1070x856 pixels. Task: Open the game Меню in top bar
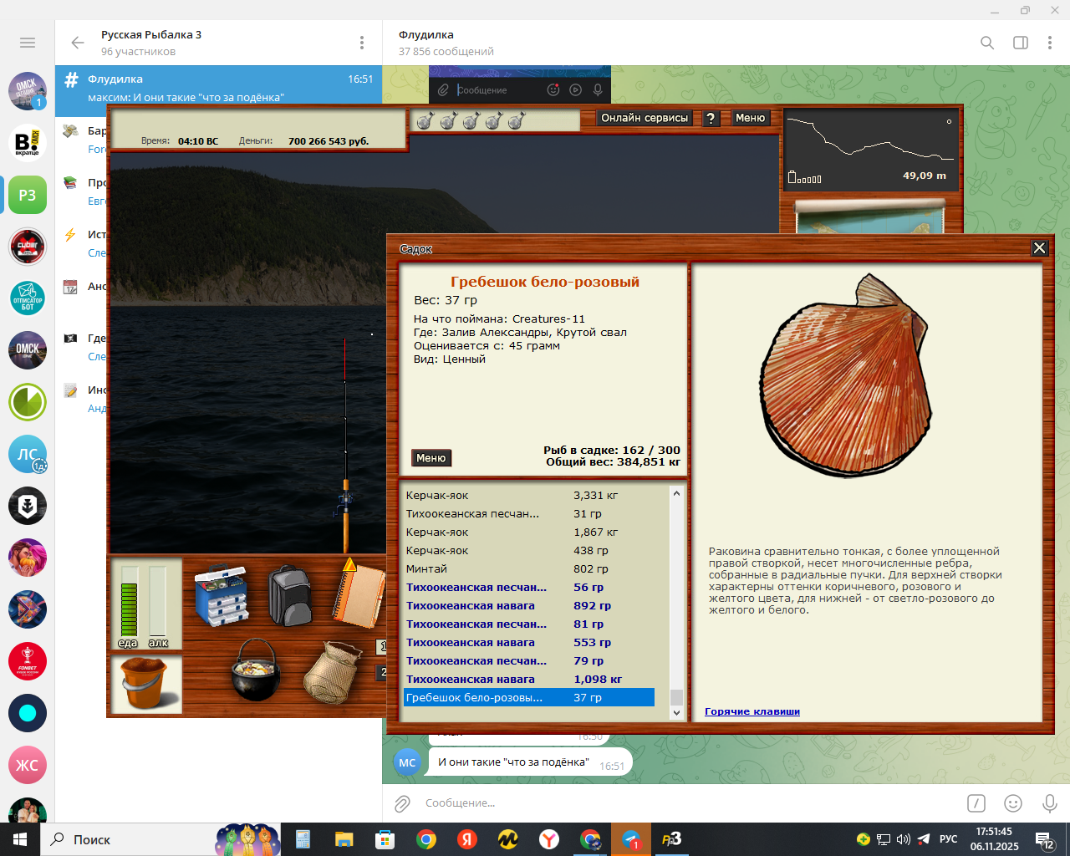click(x=750, y=119)
